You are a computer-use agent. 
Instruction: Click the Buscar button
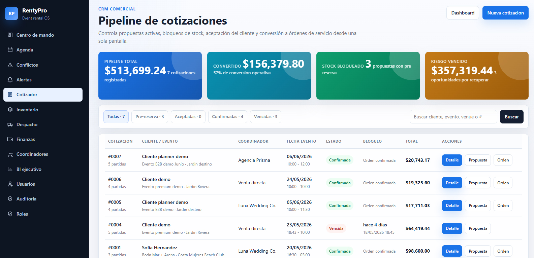pos(512,117)
